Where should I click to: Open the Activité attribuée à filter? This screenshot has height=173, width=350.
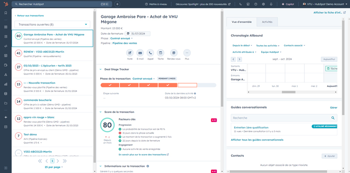[244, 52]
